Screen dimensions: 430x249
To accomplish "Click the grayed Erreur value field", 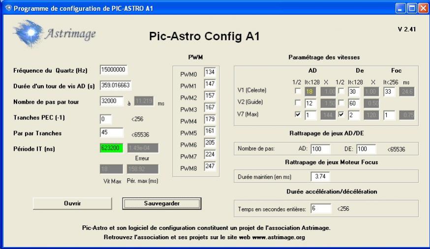I will coord(143,148).
